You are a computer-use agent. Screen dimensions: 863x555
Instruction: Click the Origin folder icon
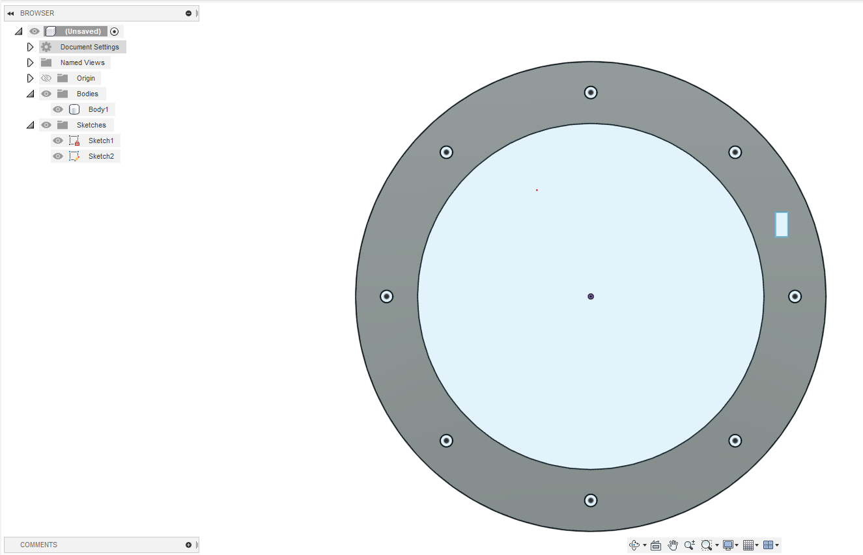coord(63,78)
